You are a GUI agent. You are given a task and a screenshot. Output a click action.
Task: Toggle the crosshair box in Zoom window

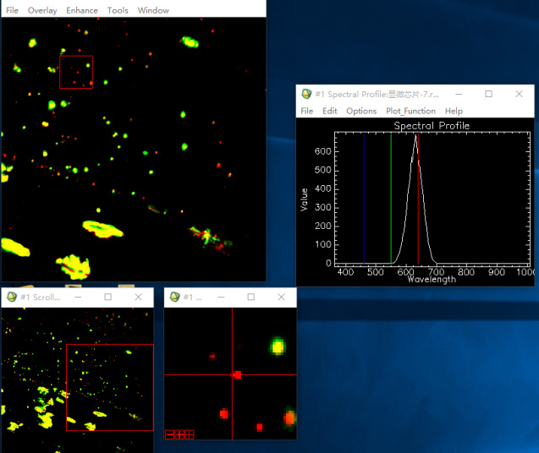coord(190,434)
